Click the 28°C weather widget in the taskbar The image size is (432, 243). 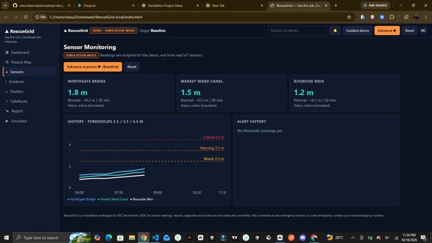click(335, 238)
